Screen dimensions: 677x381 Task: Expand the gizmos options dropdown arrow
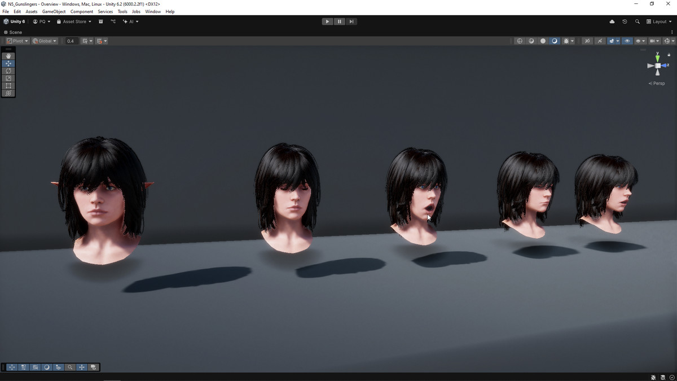(673, 41)
